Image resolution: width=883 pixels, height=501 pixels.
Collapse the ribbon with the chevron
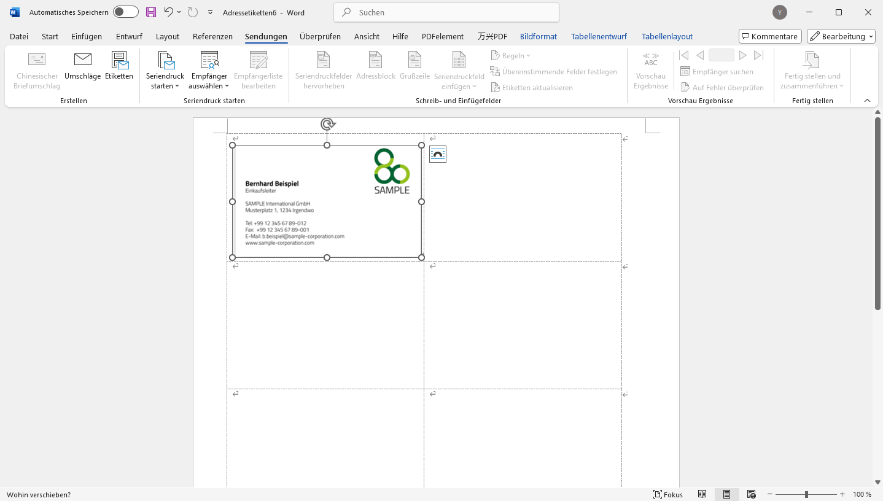868,100
